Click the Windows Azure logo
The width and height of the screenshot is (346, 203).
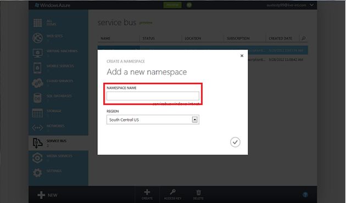53,5
